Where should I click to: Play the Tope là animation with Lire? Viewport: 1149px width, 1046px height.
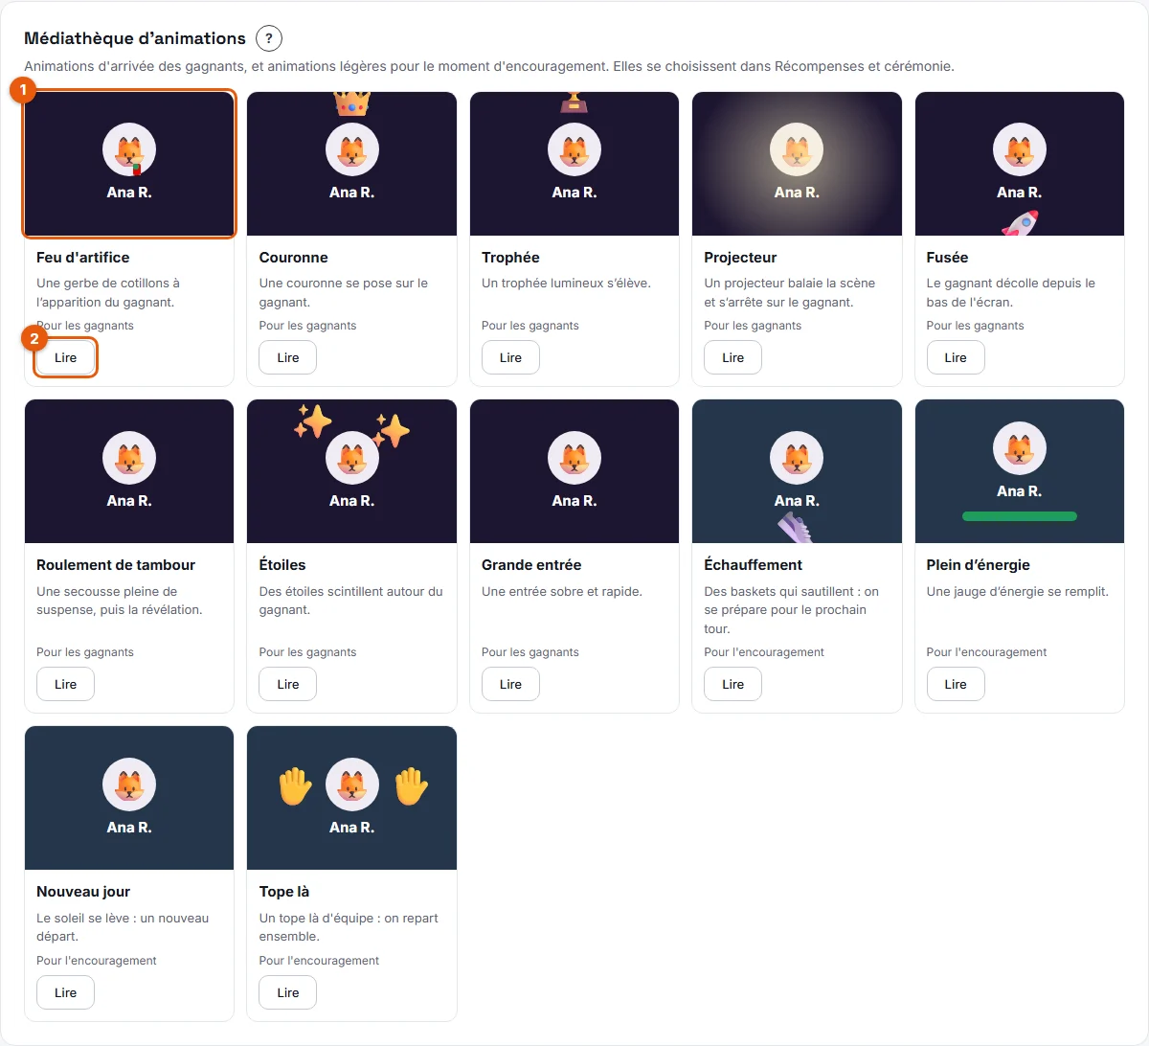tap(288, 992)
